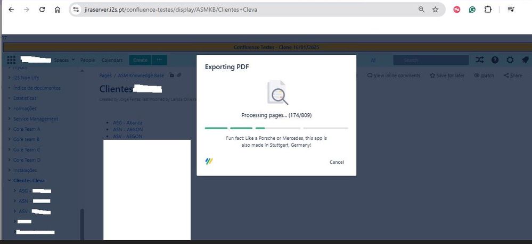Click the page restrictions lock icon
The width and height of the screenshot is (532, 244).
[x=171, y=75]
